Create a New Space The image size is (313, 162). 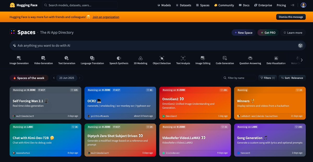coord(243,33)
